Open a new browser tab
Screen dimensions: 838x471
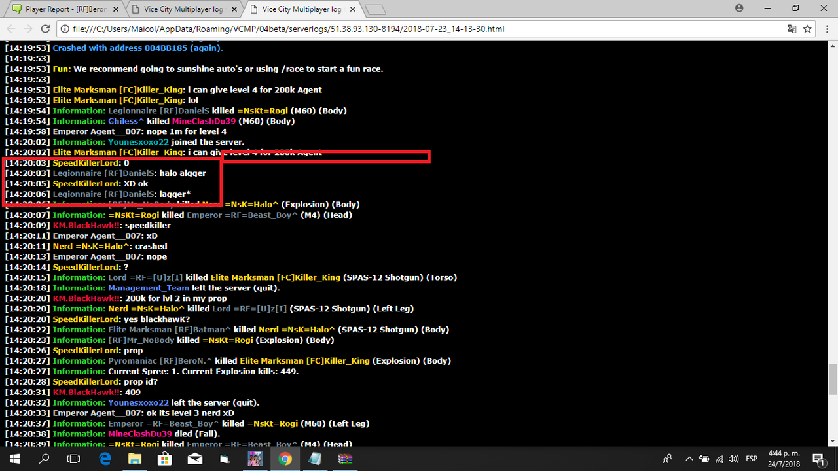click(x=375, y=10)
